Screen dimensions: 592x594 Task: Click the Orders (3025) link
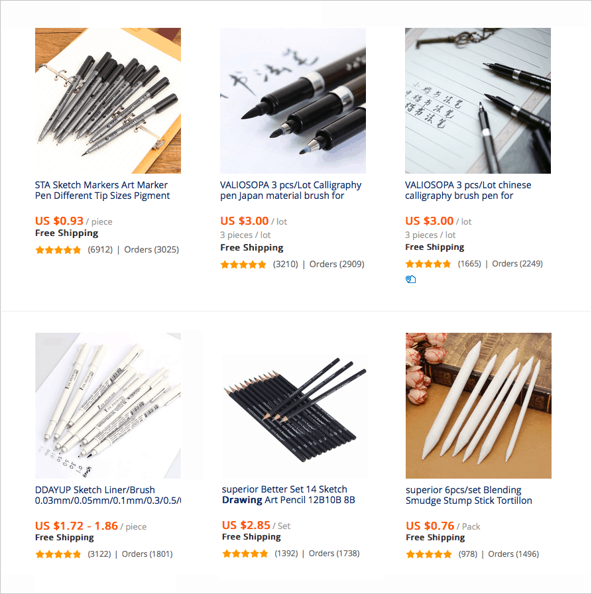152,250
